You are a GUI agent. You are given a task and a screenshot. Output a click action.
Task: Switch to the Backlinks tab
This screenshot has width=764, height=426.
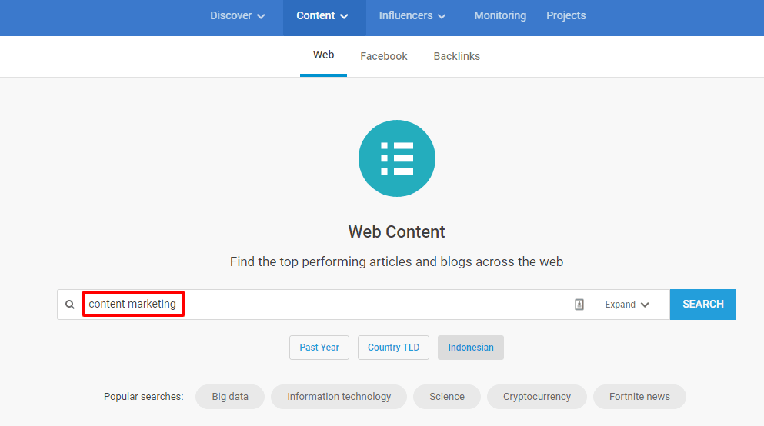click(x=456, y=56)
